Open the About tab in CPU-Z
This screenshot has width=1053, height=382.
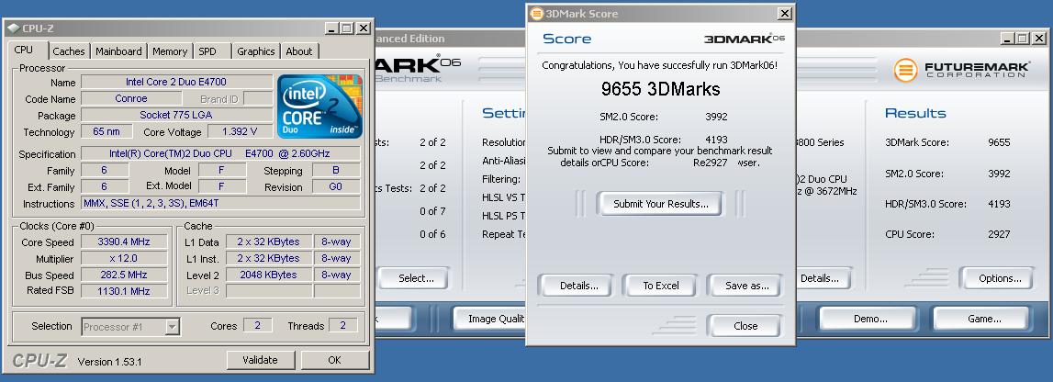pos(299,51)
